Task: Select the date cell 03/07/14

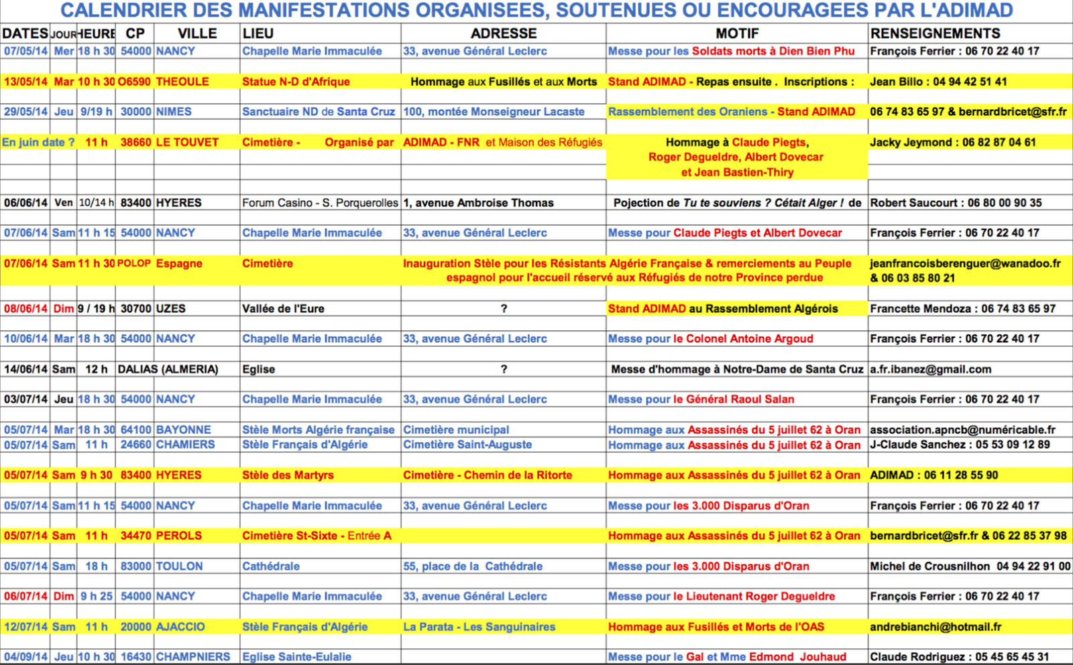Action: [25, 399]
